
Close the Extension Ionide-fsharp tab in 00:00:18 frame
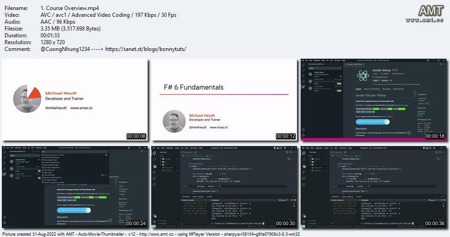coord(363,64)
